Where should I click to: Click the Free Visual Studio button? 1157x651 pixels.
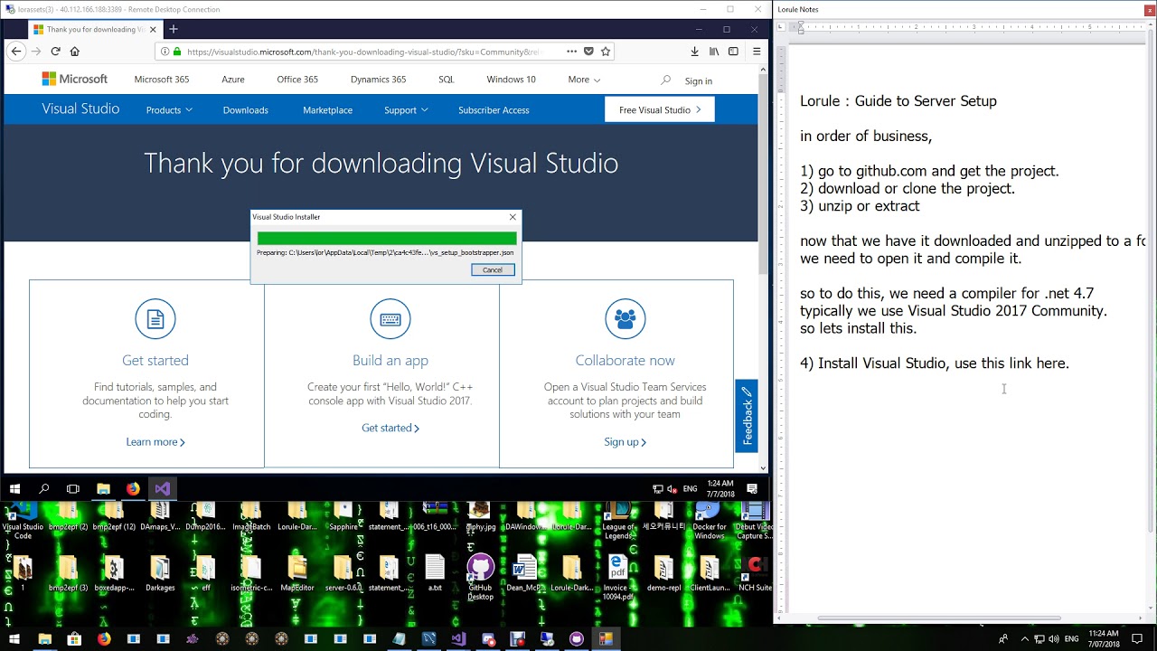coord(660,109)
